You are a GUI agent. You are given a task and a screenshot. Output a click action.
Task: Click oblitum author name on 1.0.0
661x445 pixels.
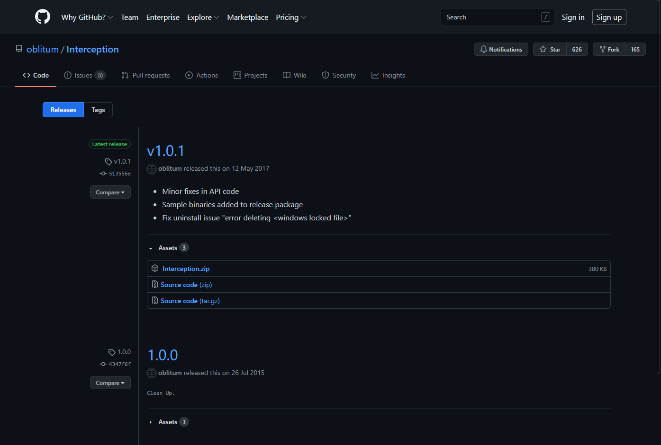coord(170,373)
